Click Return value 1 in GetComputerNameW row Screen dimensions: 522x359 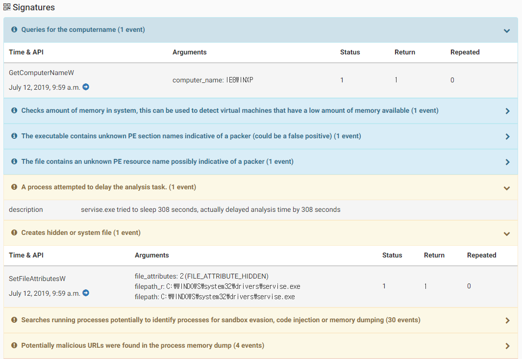click(396, 80)
